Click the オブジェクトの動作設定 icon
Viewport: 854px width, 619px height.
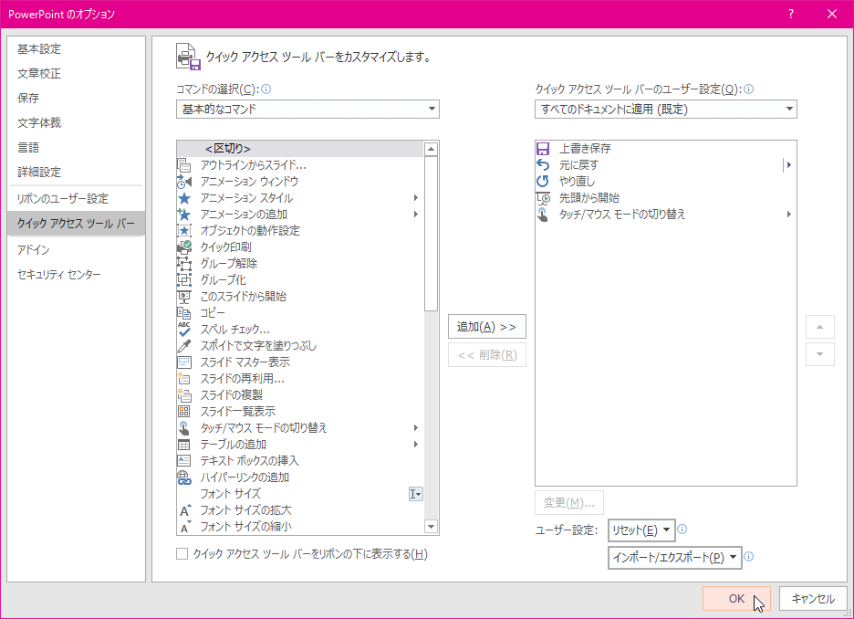coord(184,230)
